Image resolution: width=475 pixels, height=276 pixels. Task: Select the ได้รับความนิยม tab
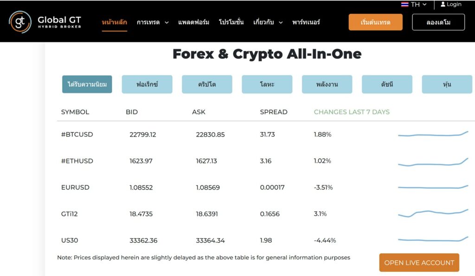[87, 84]
